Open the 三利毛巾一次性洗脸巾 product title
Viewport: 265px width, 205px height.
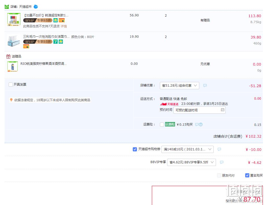46,37
